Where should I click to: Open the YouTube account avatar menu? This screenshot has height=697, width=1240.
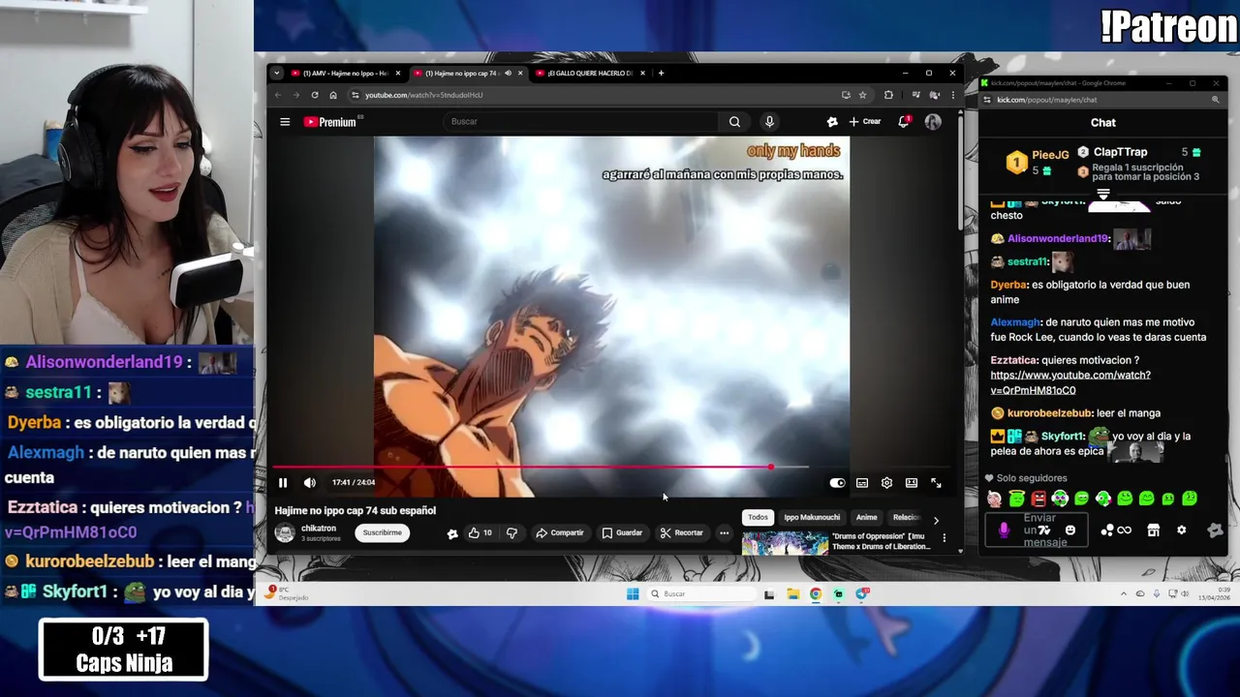pos(933,121)
